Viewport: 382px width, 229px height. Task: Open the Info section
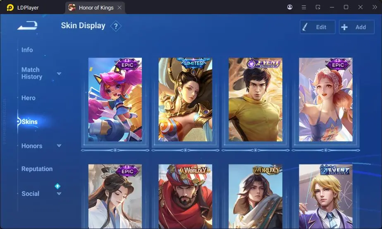click(x=27, y=50)
